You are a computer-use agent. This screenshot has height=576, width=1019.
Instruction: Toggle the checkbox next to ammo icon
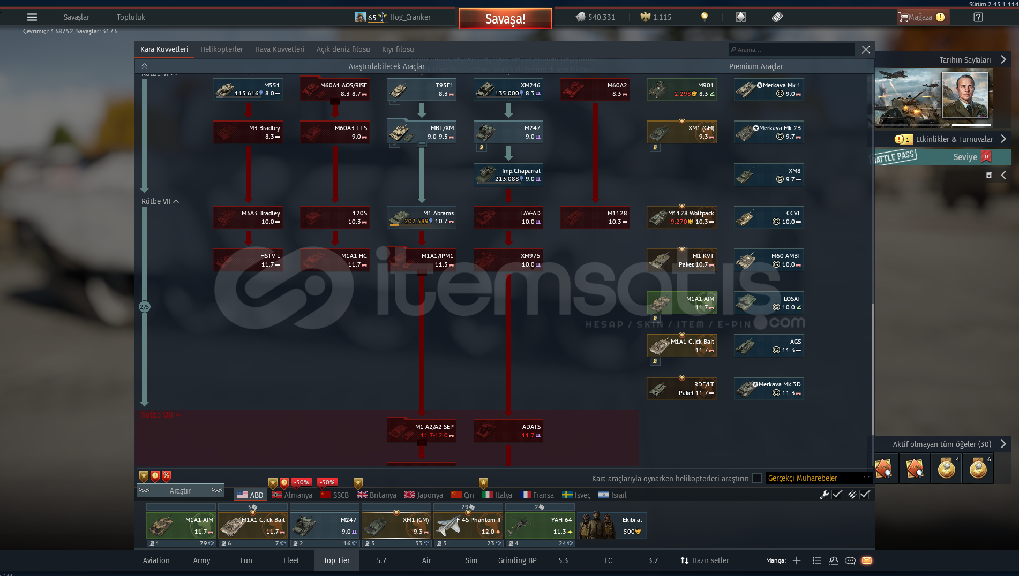pyautogui.click(x=865, y=495)
